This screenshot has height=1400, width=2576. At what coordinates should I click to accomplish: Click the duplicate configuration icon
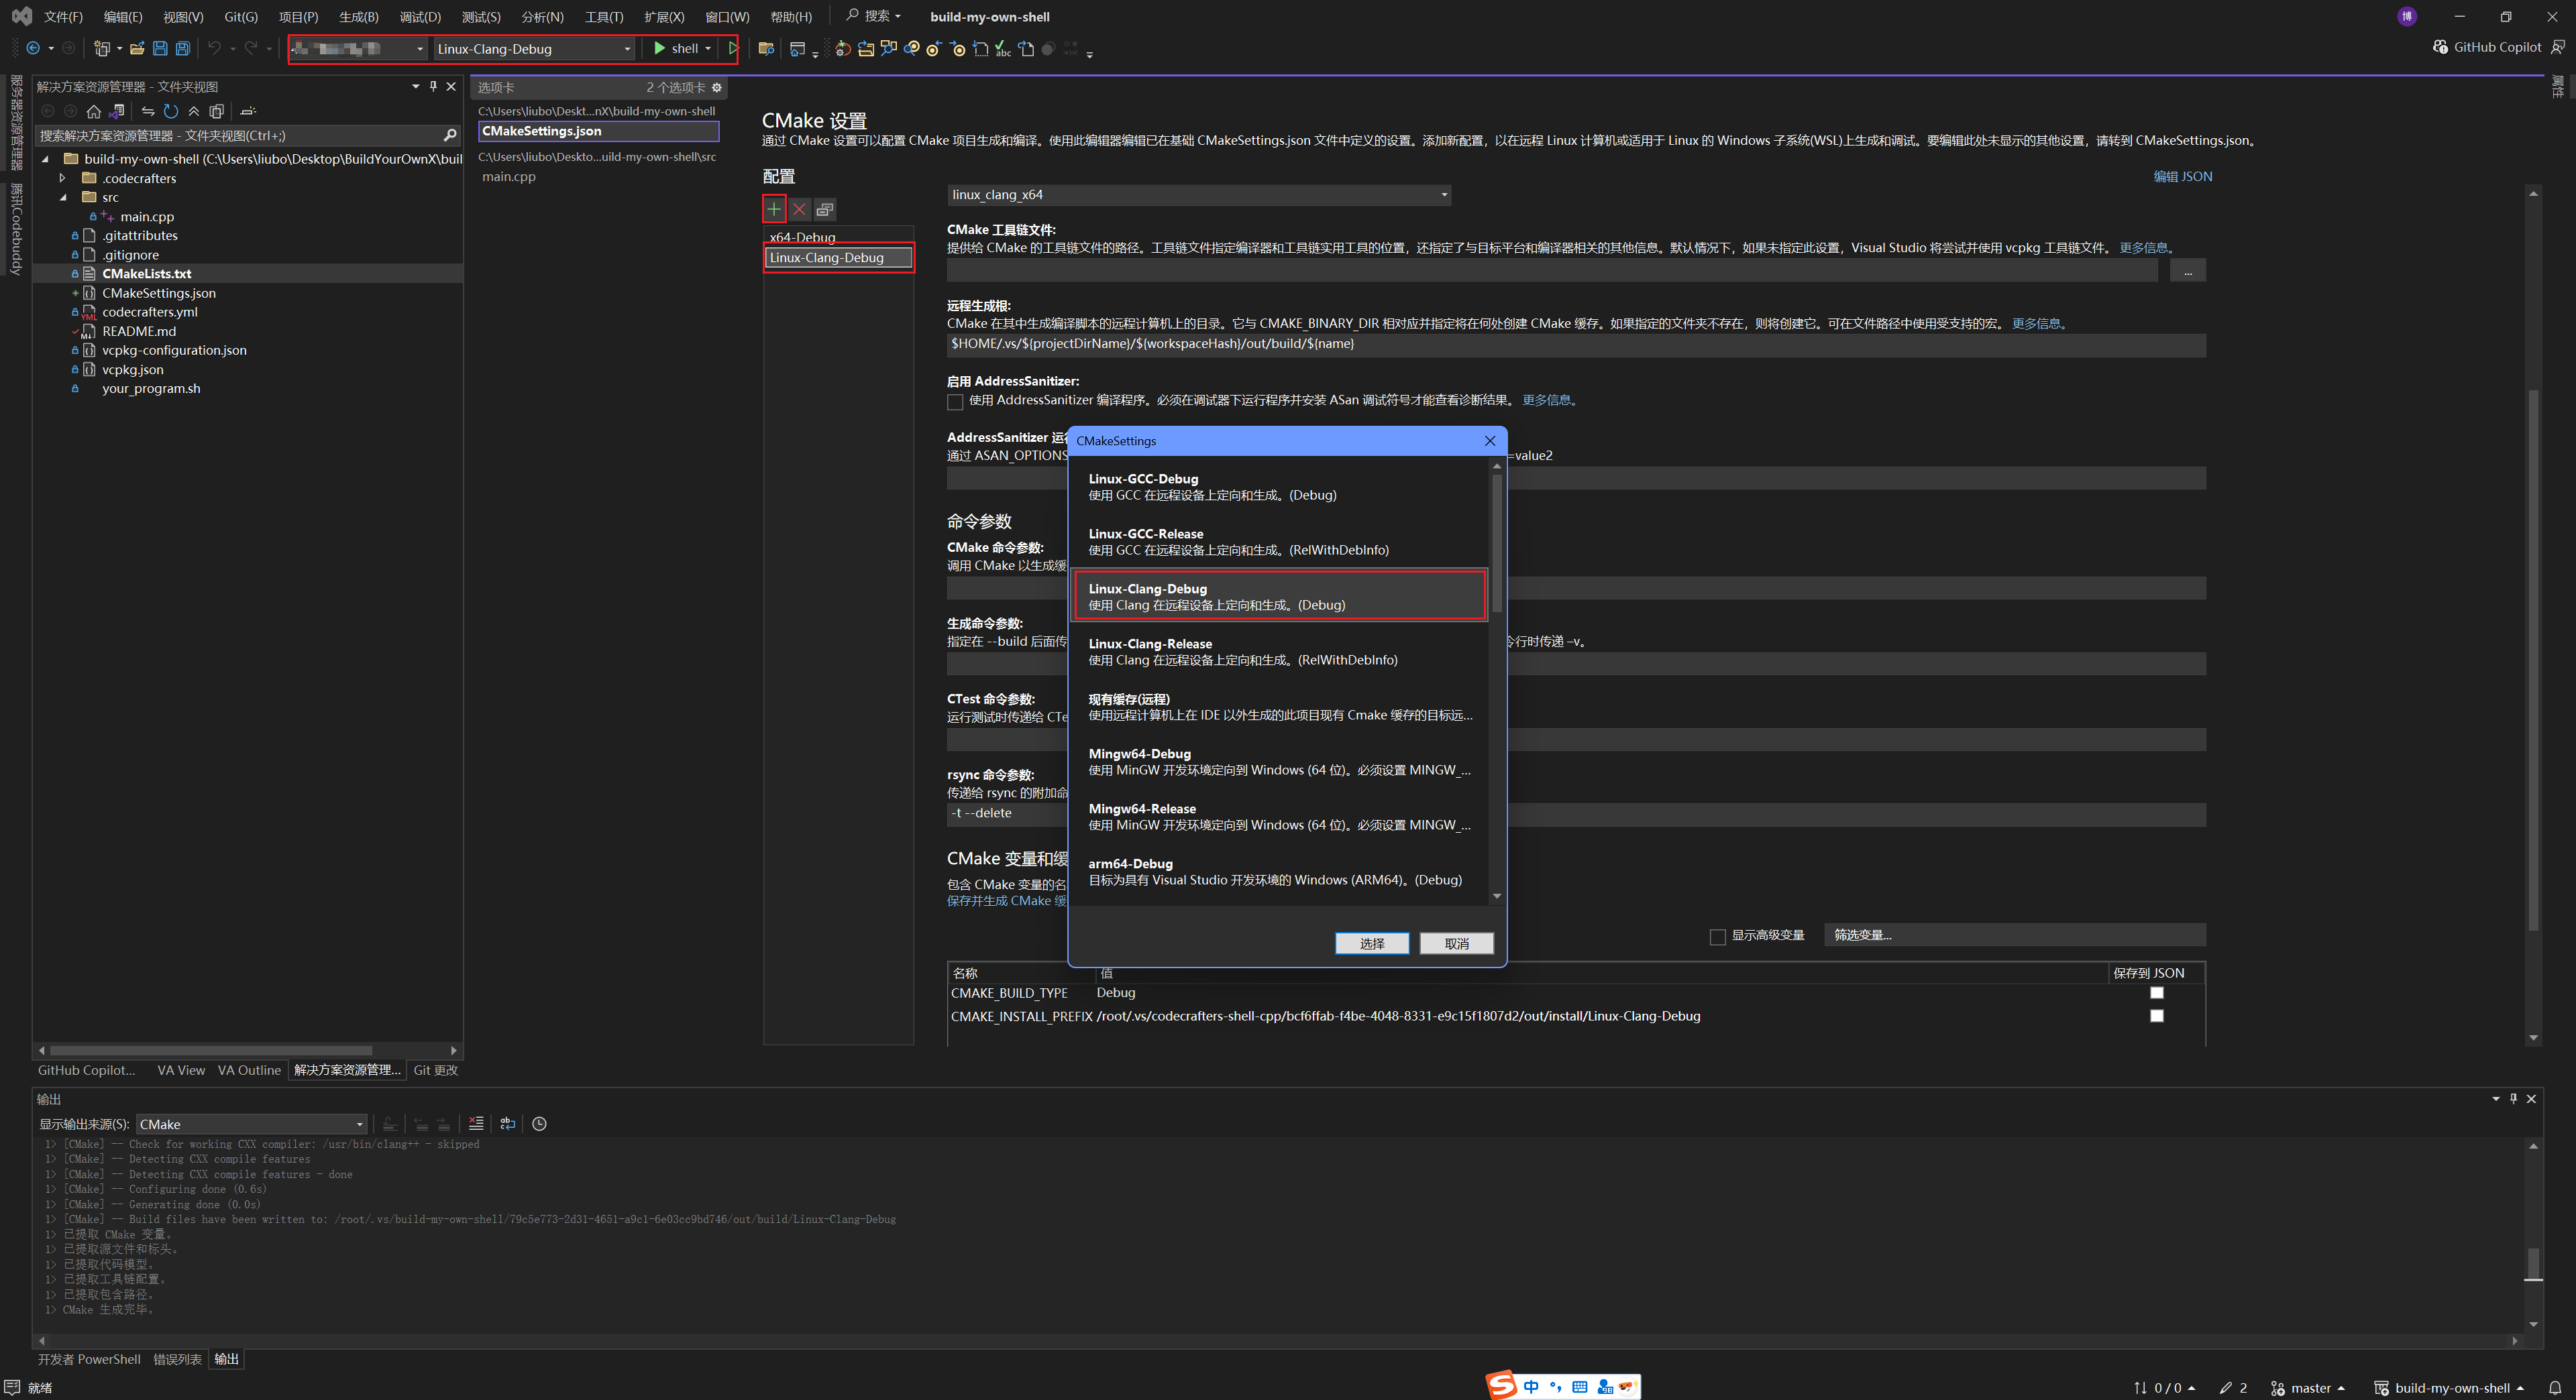824,209
